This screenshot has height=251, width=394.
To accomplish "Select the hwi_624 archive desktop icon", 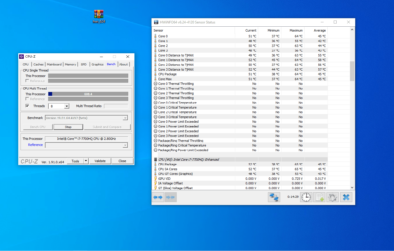I will [x=99, y=16].
